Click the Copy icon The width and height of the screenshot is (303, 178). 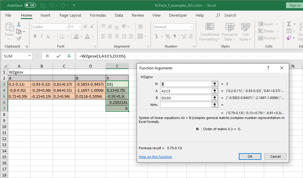point(19,31)
